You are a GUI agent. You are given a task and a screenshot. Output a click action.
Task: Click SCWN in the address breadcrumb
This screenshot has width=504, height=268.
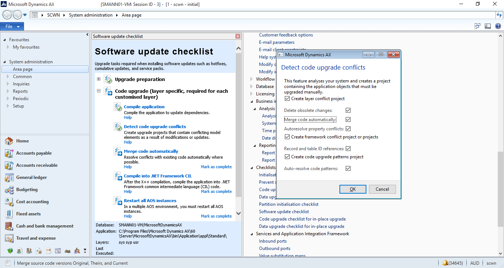click(53, 15)
